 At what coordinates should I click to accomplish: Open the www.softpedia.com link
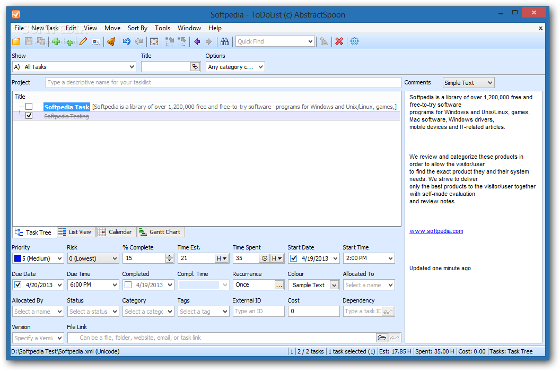436,231
